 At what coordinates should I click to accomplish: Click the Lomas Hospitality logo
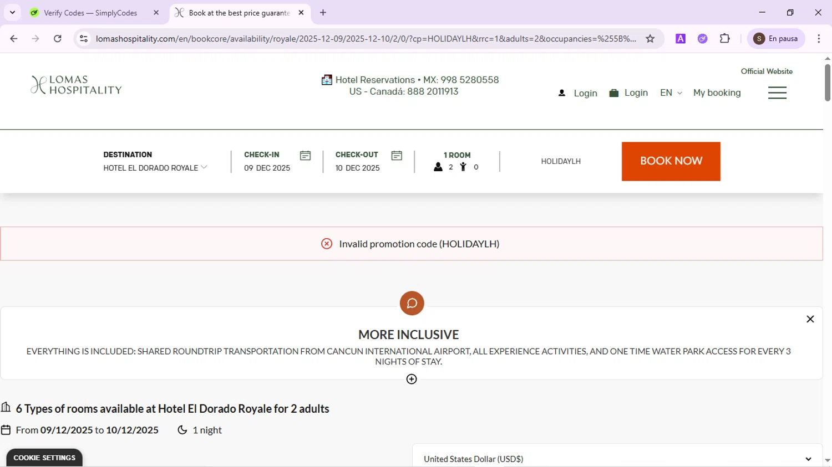coord(76,85)
